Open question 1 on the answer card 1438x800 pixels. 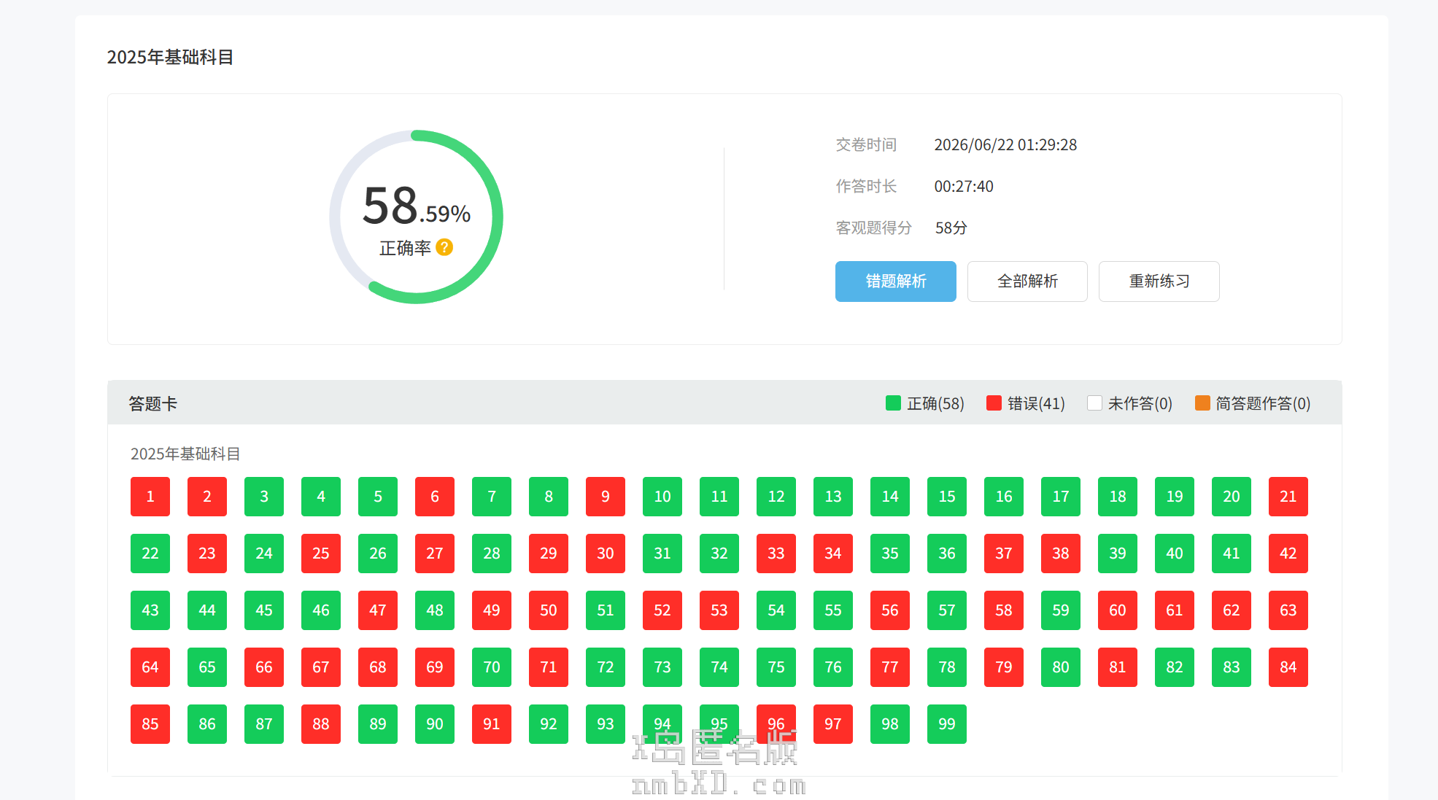click(x=150, y=497)
